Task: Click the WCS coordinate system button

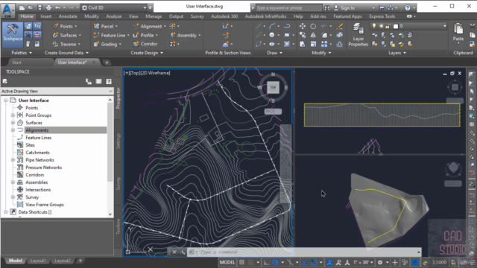Action: point(273,111)
